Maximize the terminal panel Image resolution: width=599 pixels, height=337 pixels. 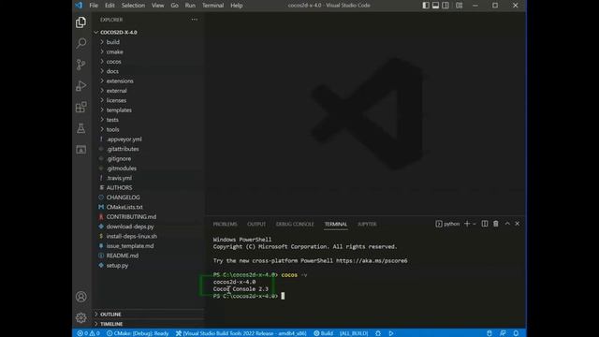click(507, 224)
